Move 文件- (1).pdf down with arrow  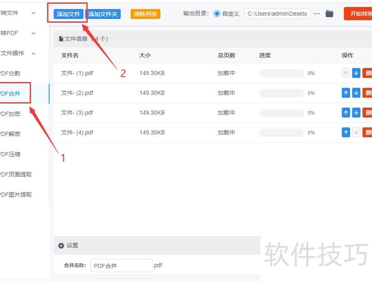356,73
